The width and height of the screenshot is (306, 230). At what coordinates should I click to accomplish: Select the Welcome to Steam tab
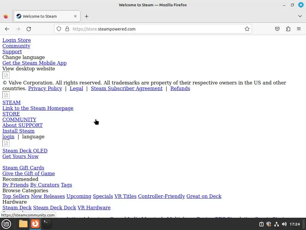tap(47, 16)
